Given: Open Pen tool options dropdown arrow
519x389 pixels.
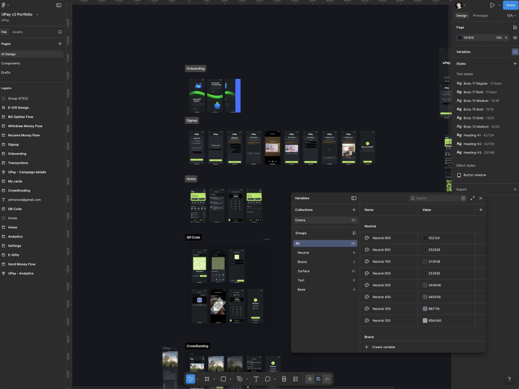Looking at the screenshot, I should pyautogui.click(x=247, y=380).
